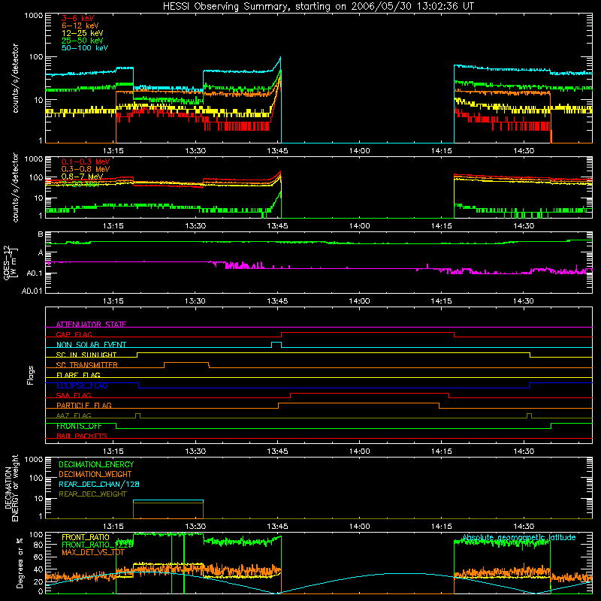The width and height of the screenshot is (601, 601).
Task: Click the raised SC_TRANSMITTER orange step segment
Action: pyautogui.click(x=186, y=363)
